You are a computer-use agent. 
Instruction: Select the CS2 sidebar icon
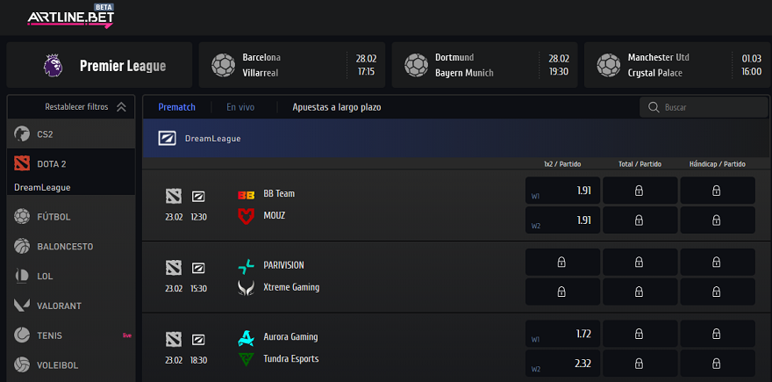22,134
